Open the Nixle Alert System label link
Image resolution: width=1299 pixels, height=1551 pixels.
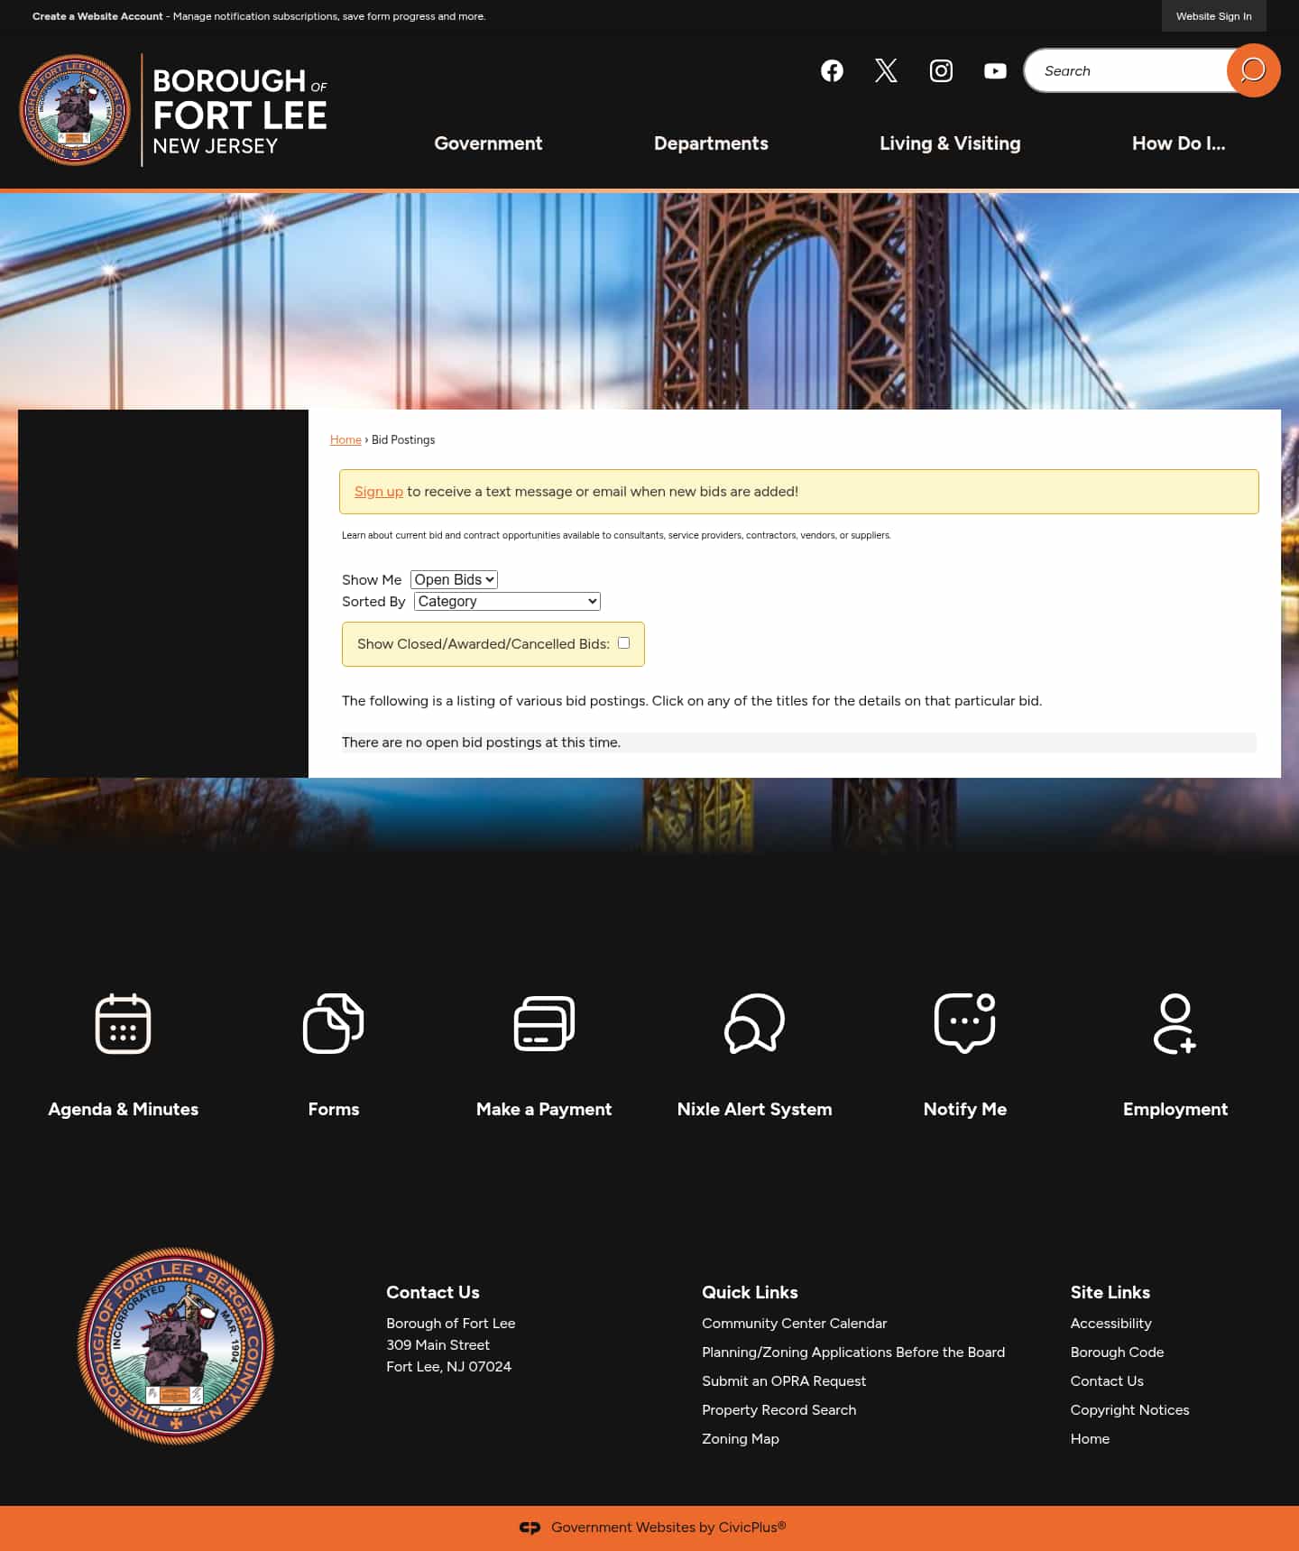[x=754, y=1109]
